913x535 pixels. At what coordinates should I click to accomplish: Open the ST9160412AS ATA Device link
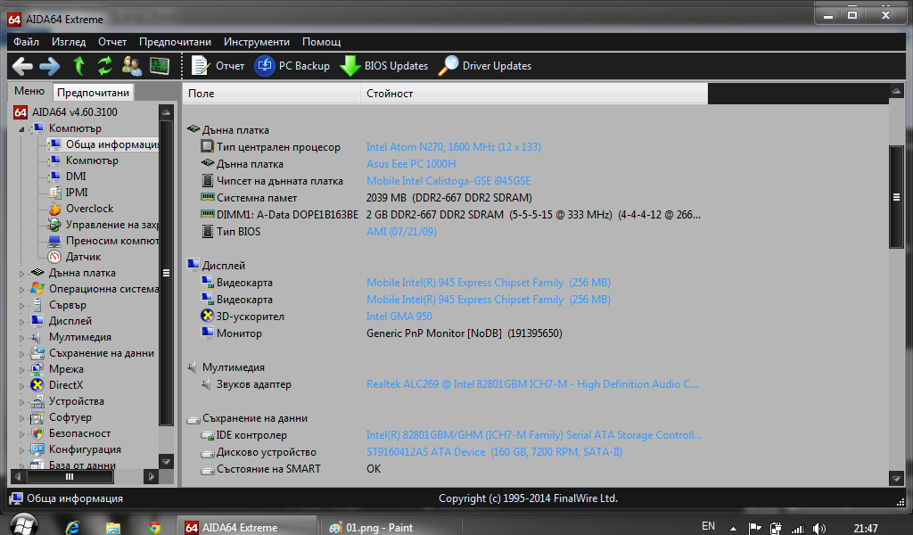494,452
